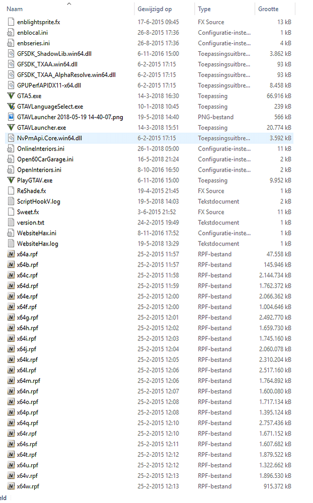Click the sort arrow above Naam column
The image size is (313, 503).
click(x=69, y=4)
